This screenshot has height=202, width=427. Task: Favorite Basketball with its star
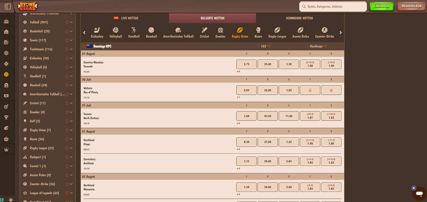67,31
